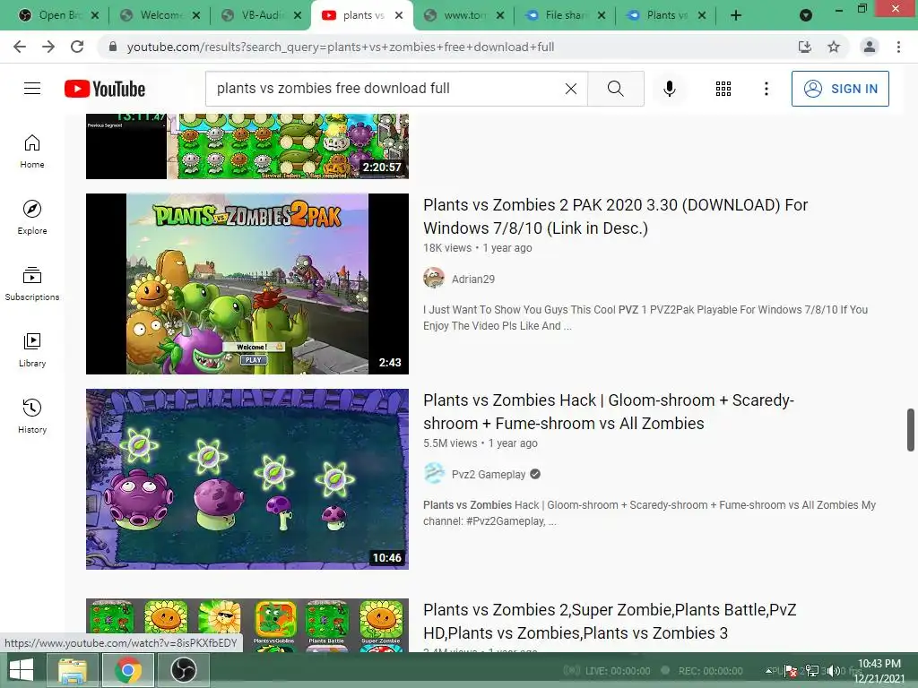Screen dimensions: 918x688
Task: Open the taskbar clock showing 10:43 PM
Action: (879, 671)
